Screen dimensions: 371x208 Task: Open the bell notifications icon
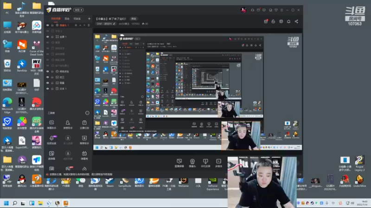tap(288, 21)
